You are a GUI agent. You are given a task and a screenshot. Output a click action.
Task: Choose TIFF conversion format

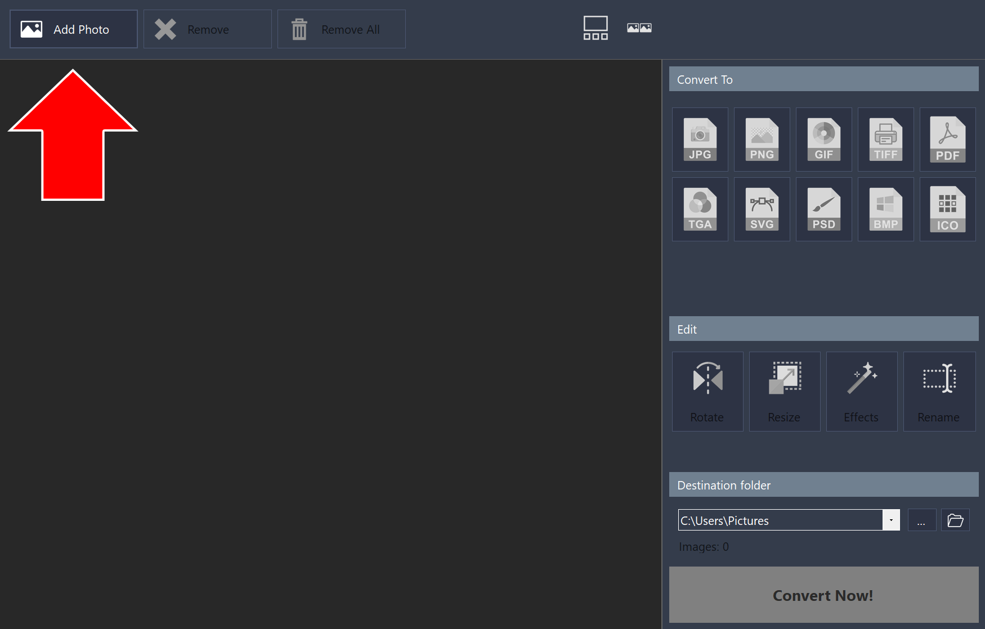[886, 140]
